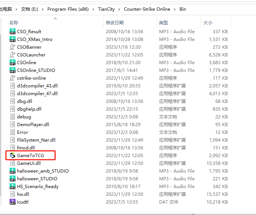Select the DemoPlayer.dll file icon
The height and width of the screenshot is (215, 256).
point(13,124)
